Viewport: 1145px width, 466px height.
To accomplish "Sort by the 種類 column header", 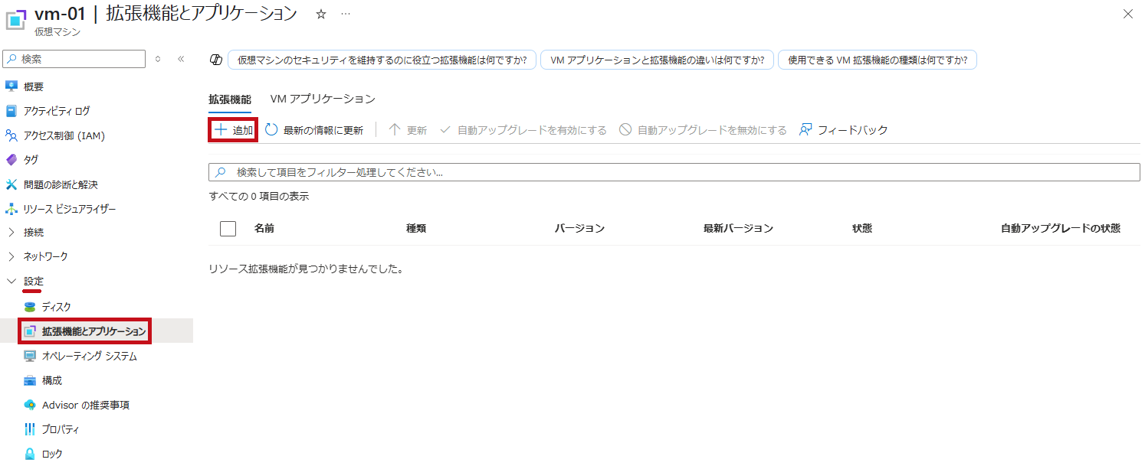I will point(416,228).
